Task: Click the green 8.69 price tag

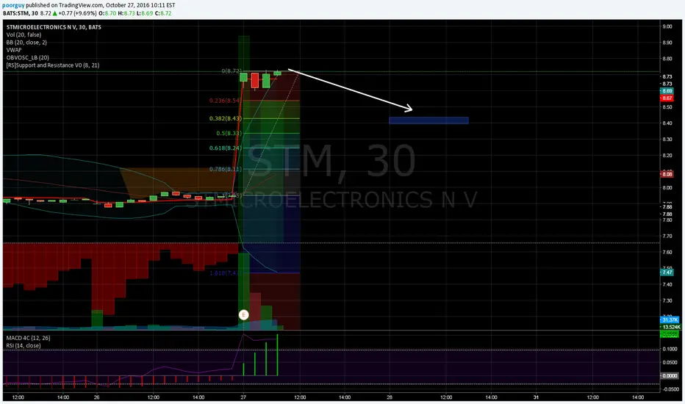Action: coord(667,91)
